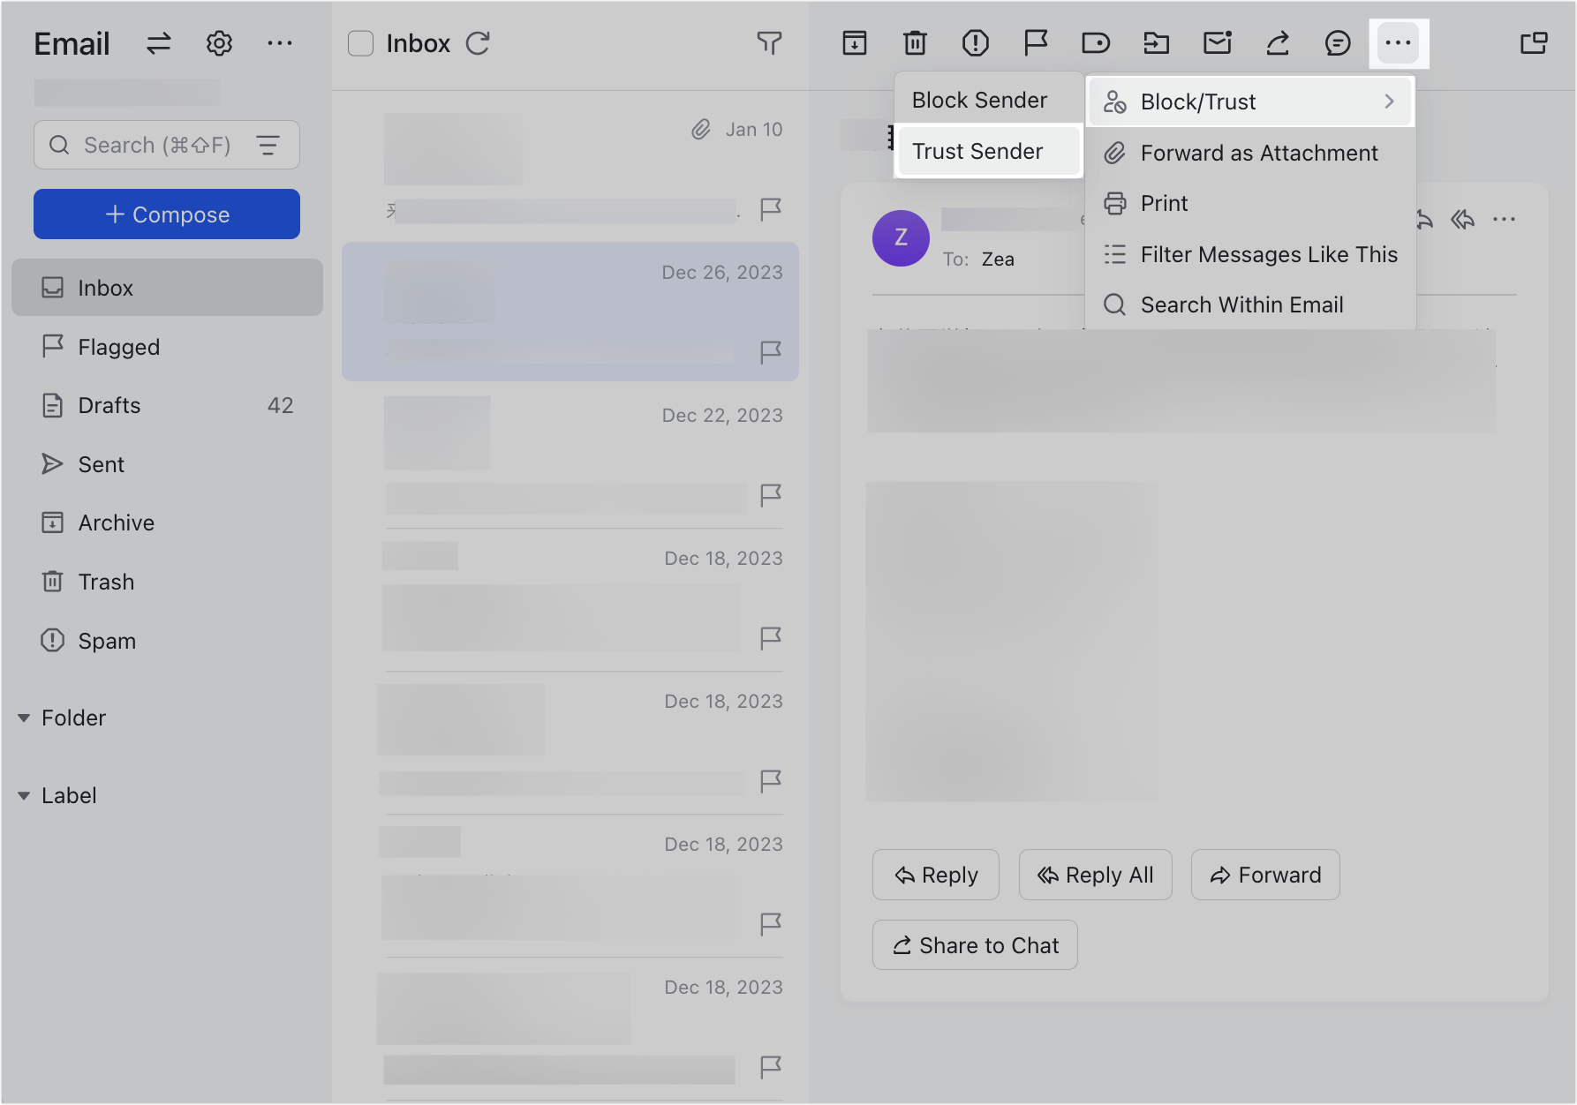This screenshot has height=1105, width=1577.
Task: Toggle the select all Inbox checkbox
Action: pos(360,43)
